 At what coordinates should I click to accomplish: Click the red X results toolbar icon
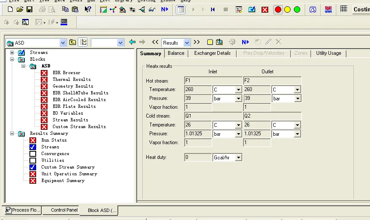(x=265, y=9)
